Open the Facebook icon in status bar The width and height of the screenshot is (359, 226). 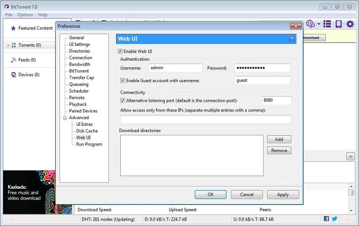(x=326, y=219)
